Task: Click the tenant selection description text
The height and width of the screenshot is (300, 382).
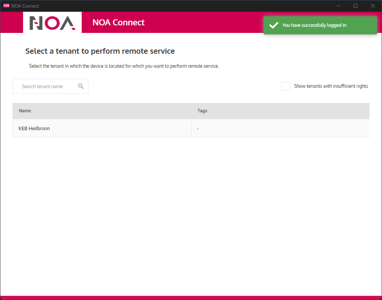Action: click(124, 66)
